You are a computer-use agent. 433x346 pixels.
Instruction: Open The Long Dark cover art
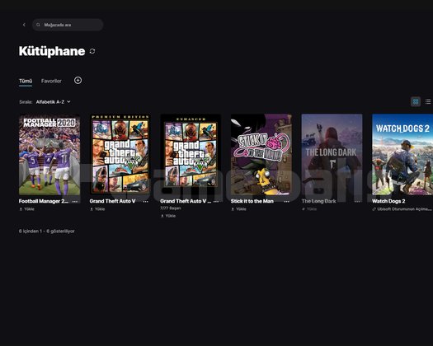332,155
